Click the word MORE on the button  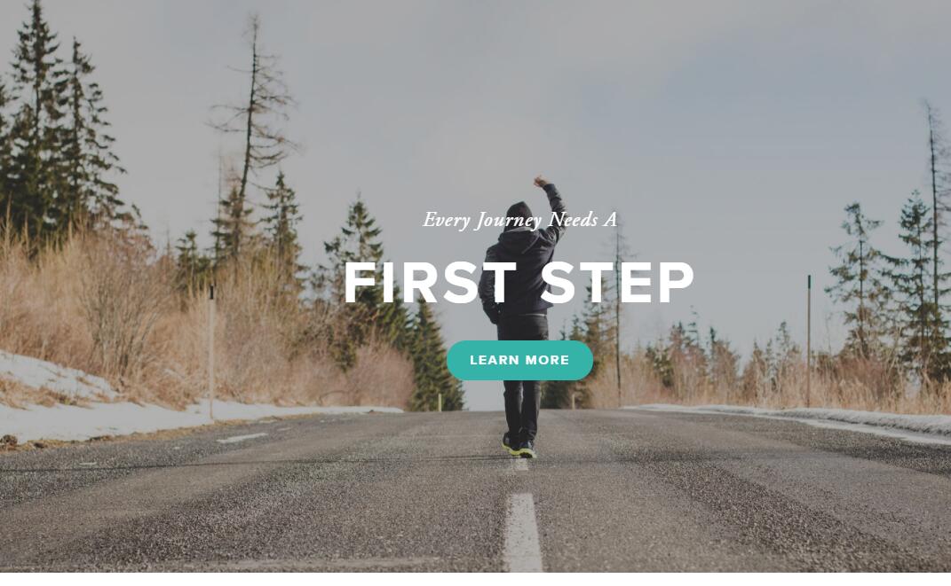pyautogui.click(x=548, y=360)
